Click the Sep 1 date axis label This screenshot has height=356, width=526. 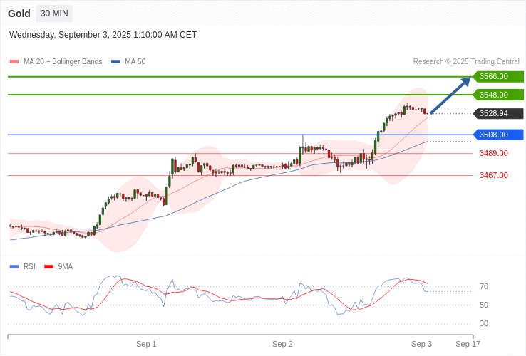pos(146,344)
